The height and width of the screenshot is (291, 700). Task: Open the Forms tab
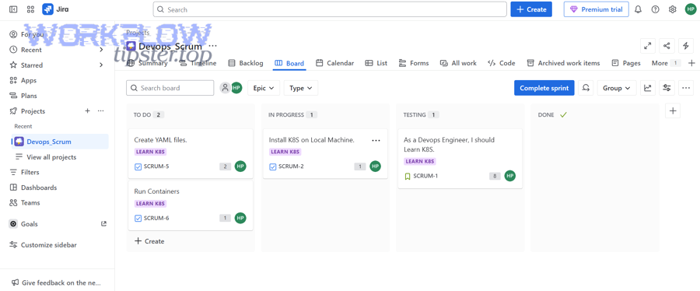414,63
